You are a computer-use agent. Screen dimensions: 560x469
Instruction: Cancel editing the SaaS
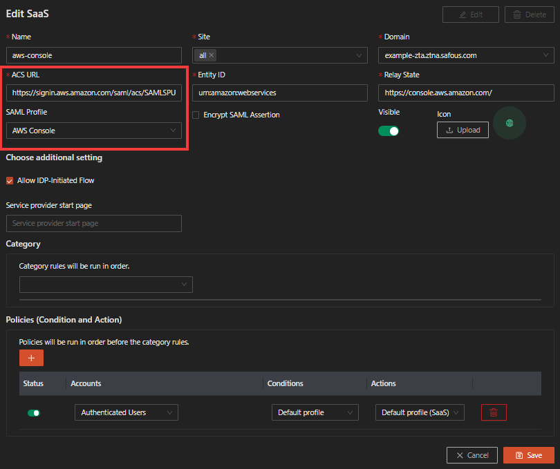click(472, 455)
